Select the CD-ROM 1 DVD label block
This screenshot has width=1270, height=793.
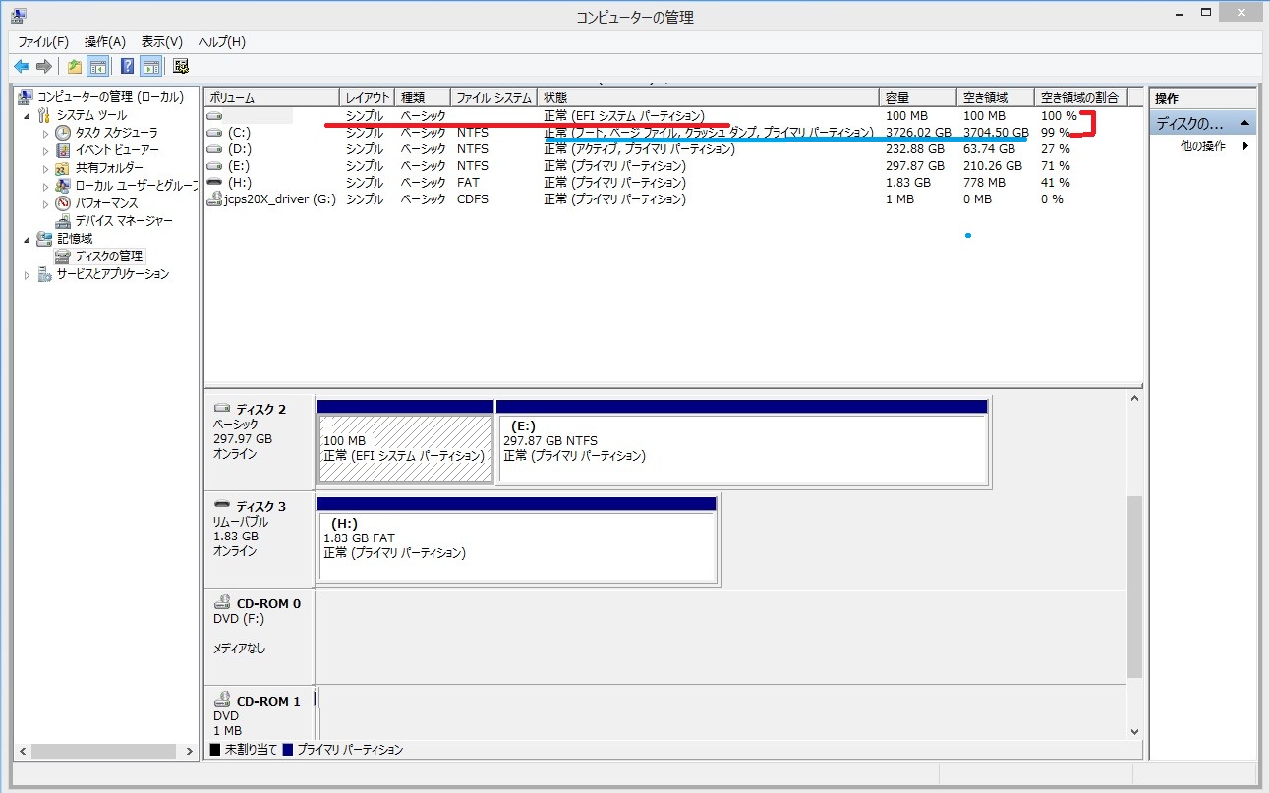tap(260, 713)
